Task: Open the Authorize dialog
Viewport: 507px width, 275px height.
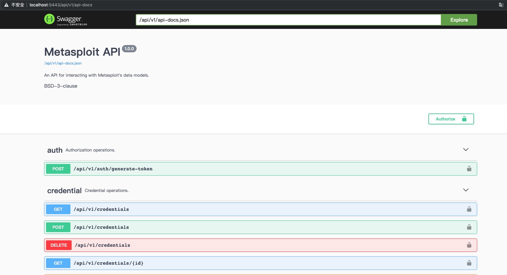Action: click(x=451, y=119)
